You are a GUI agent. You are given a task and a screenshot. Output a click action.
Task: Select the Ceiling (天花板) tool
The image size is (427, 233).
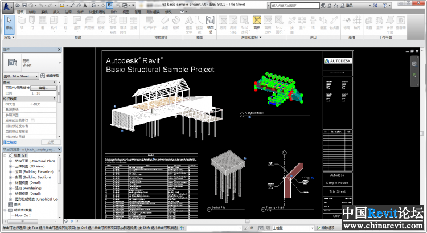89,23
